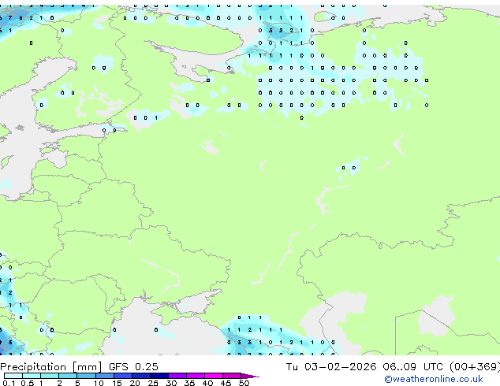Select the 40–45 mm bright magenta swatch

click(x=214, y=376)
